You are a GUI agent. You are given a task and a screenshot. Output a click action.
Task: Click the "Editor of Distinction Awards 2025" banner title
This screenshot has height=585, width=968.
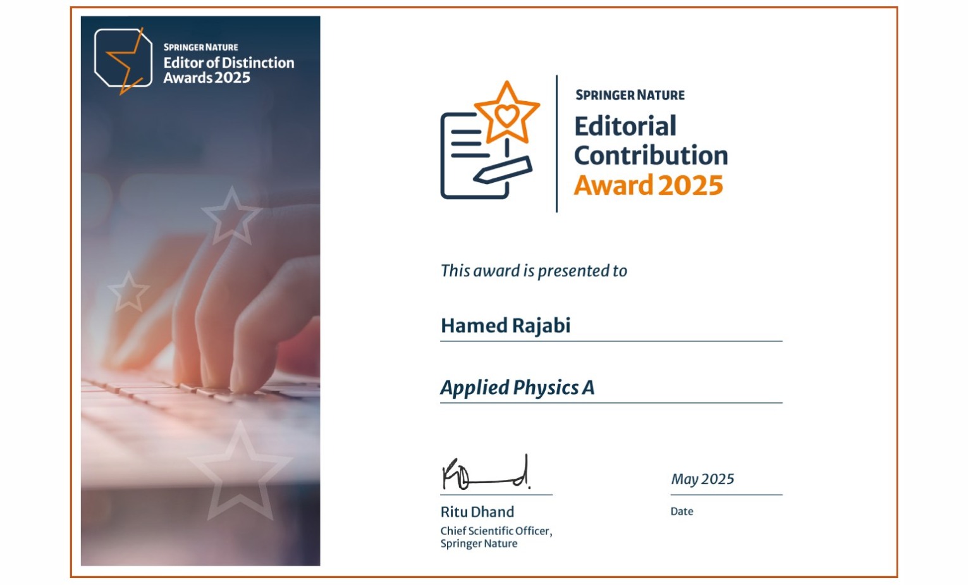click(228, 70)
